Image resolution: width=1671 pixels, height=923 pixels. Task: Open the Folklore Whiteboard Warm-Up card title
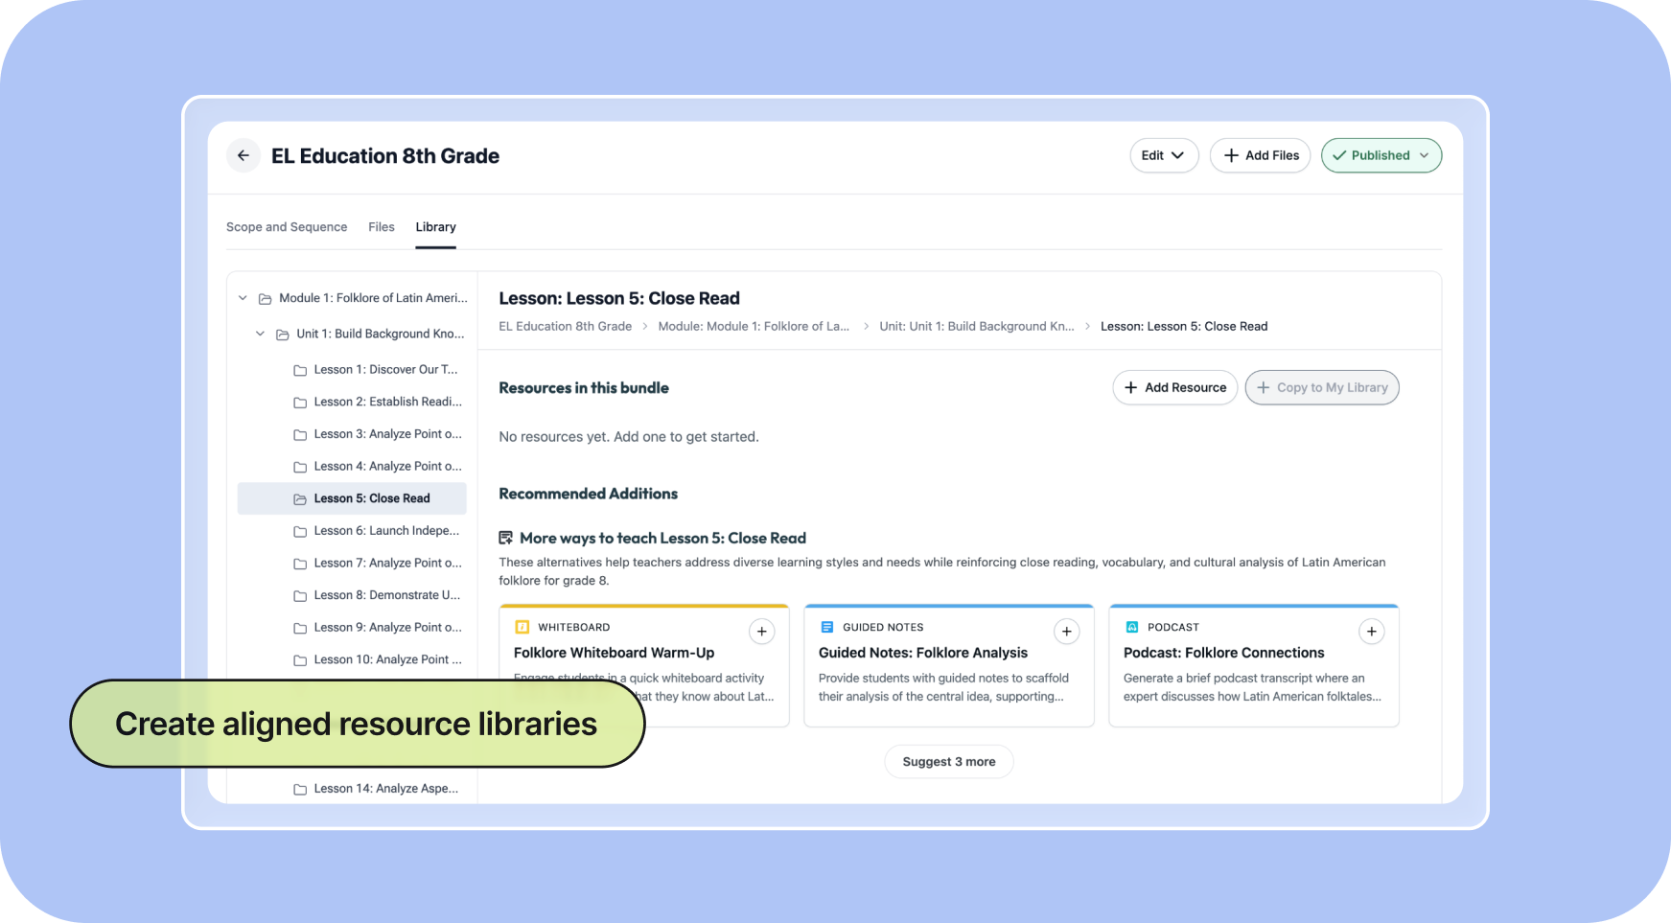coord(615,653)
